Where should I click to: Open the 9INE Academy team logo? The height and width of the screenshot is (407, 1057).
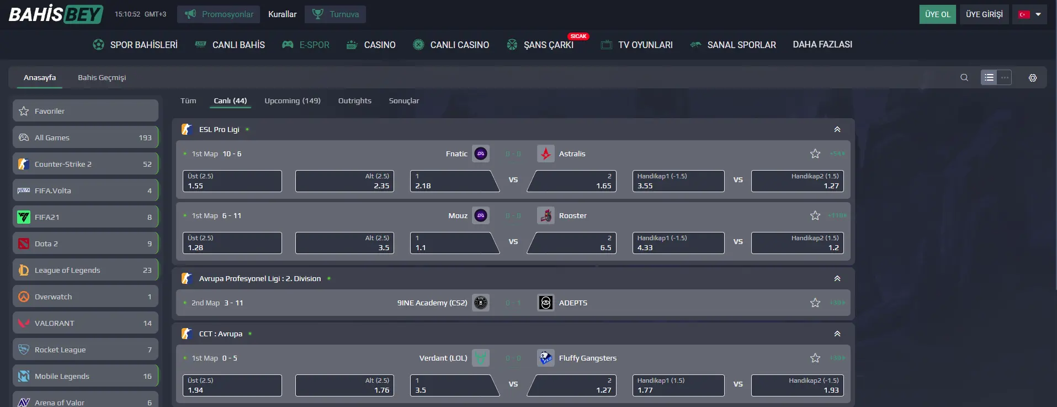click(481, 303)
